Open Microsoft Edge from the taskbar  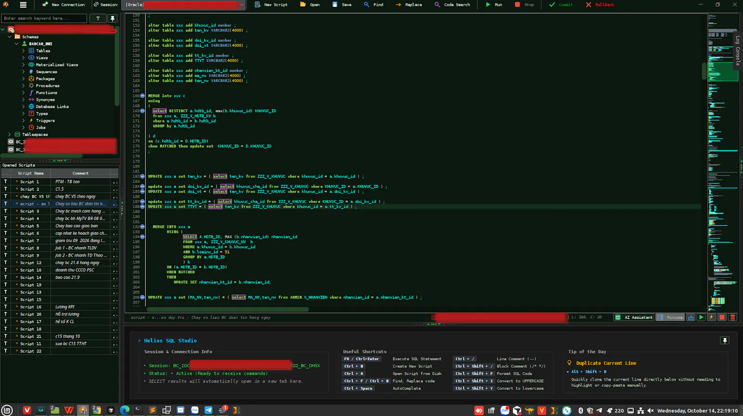point(125,410)
